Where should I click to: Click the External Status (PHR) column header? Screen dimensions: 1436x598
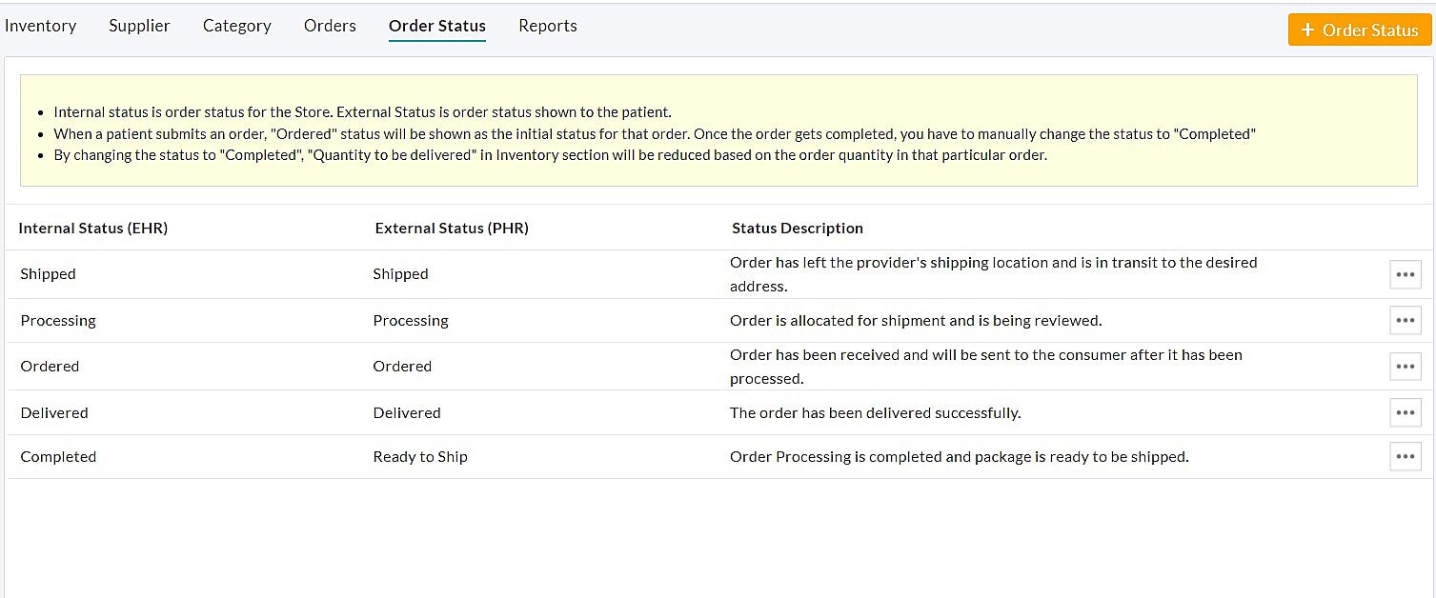[x=452, y=228]
